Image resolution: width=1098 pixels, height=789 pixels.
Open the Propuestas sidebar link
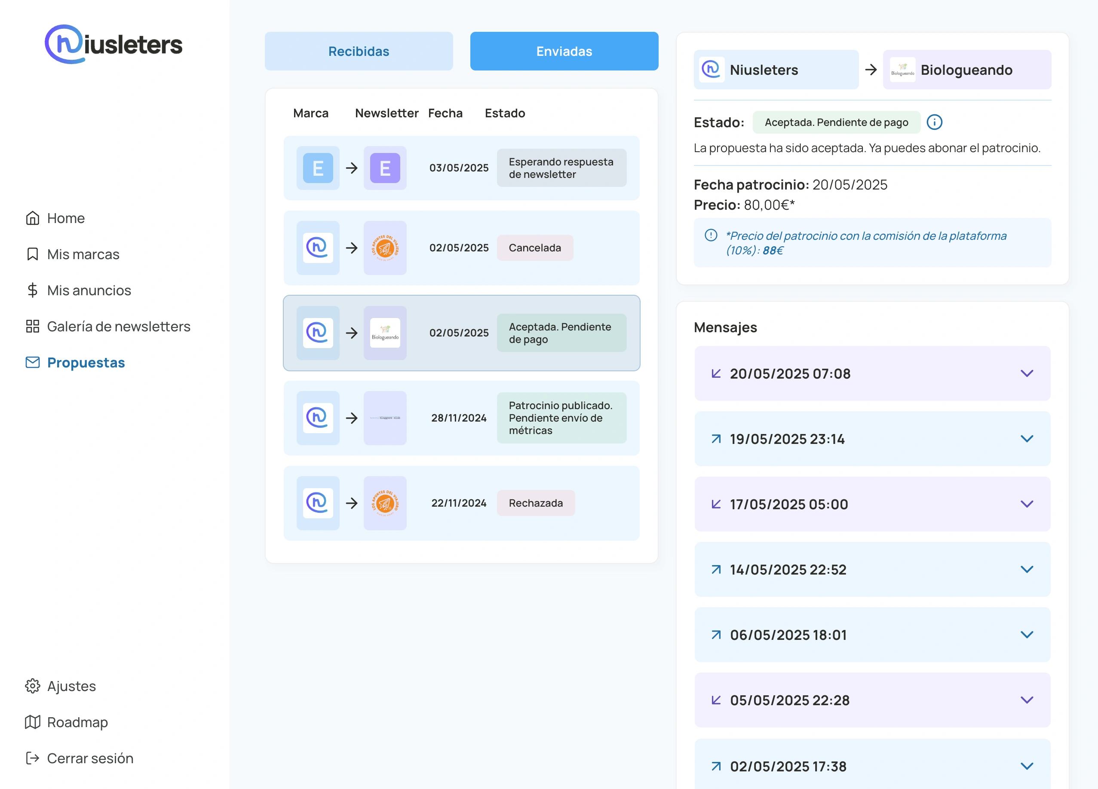click(86, 363)
